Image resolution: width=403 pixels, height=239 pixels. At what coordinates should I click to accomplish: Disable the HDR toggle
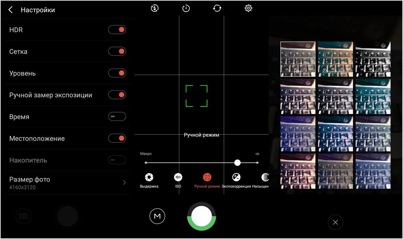[117, 30]
